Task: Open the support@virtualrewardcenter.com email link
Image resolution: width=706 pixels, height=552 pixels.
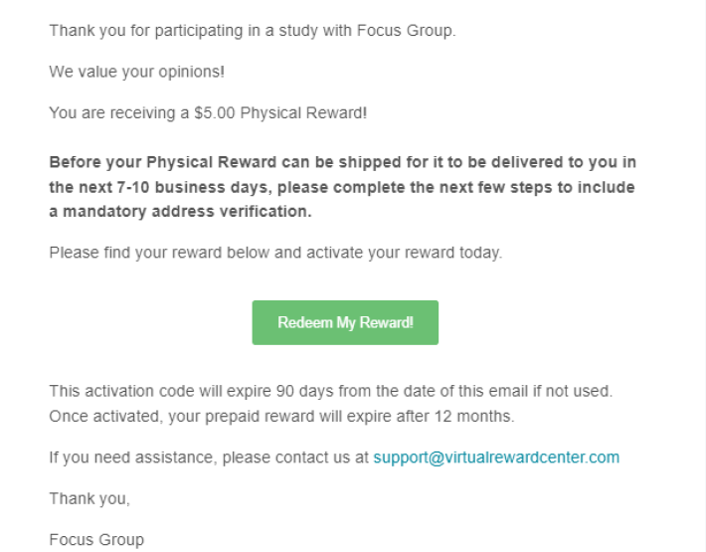Action: 496,457
